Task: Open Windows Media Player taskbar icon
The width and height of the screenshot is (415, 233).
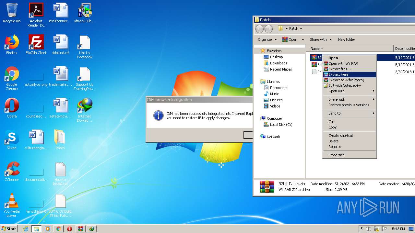Action: (x=48, y=229)
